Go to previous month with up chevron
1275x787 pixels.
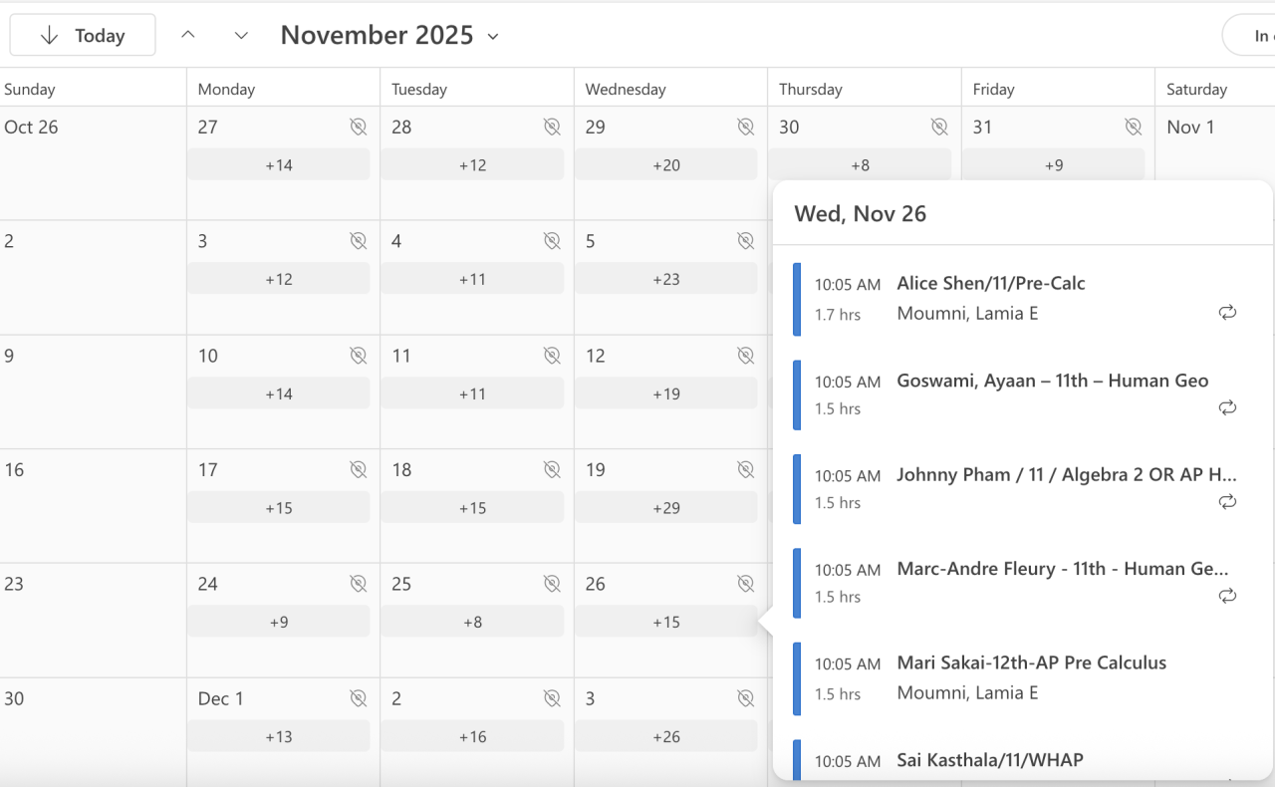[x=188, y=35]
